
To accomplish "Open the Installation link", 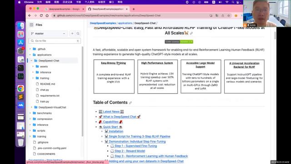I will (116, 131).
